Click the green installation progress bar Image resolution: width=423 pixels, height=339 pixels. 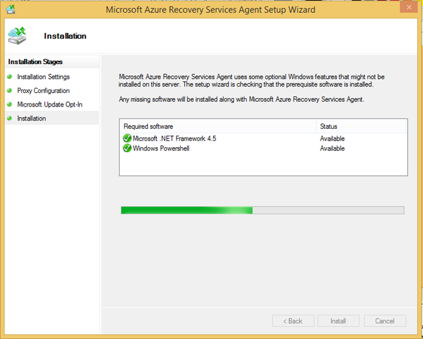tap(263, 210)
